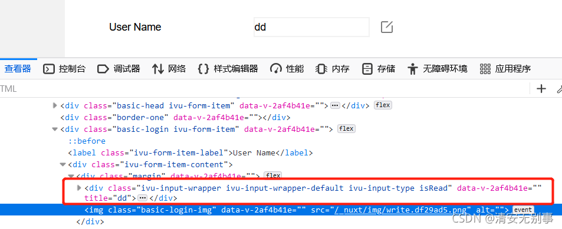
Task: Click the network arrows icon
Action: click(157, 69)
